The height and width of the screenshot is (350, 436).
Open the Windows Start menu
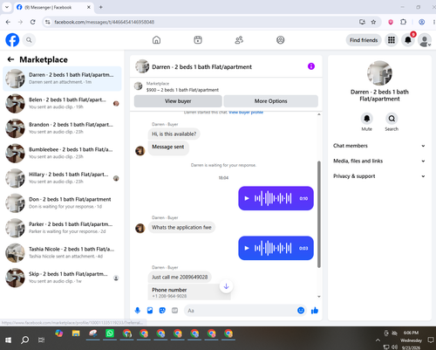point(8,340)
